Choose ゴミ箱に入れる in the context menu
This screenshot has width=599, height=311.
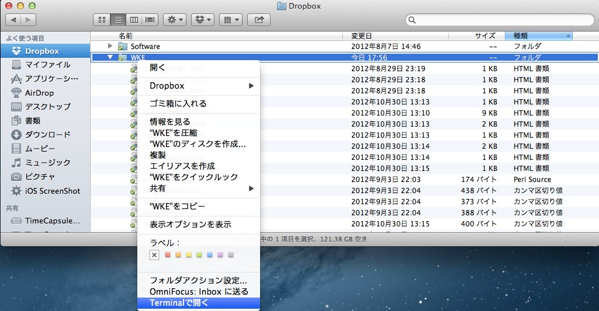click(199, 103)
